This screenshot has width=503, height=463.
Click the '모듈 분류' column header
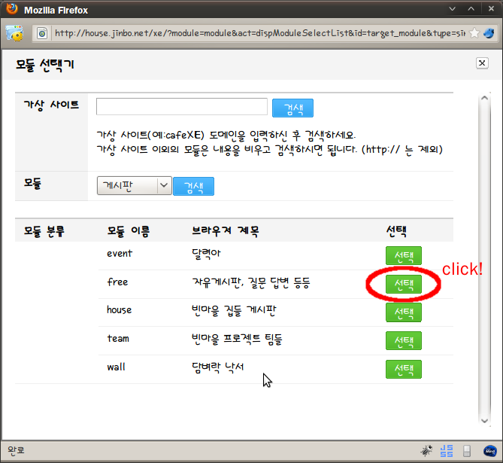pos(44,231)
